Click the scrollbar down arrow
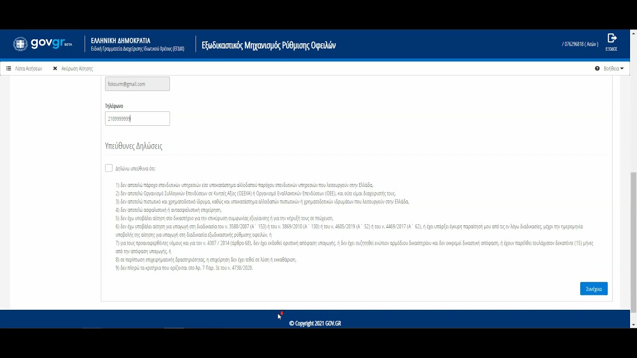 point(633,325)
